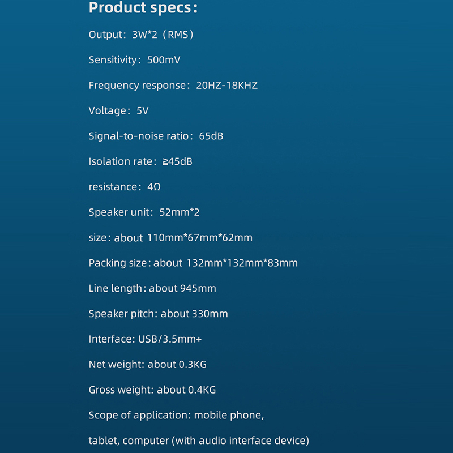The height and width of the screenshot is (453, 453).
Task: Click the Packing size label
Action: point(119,263)
